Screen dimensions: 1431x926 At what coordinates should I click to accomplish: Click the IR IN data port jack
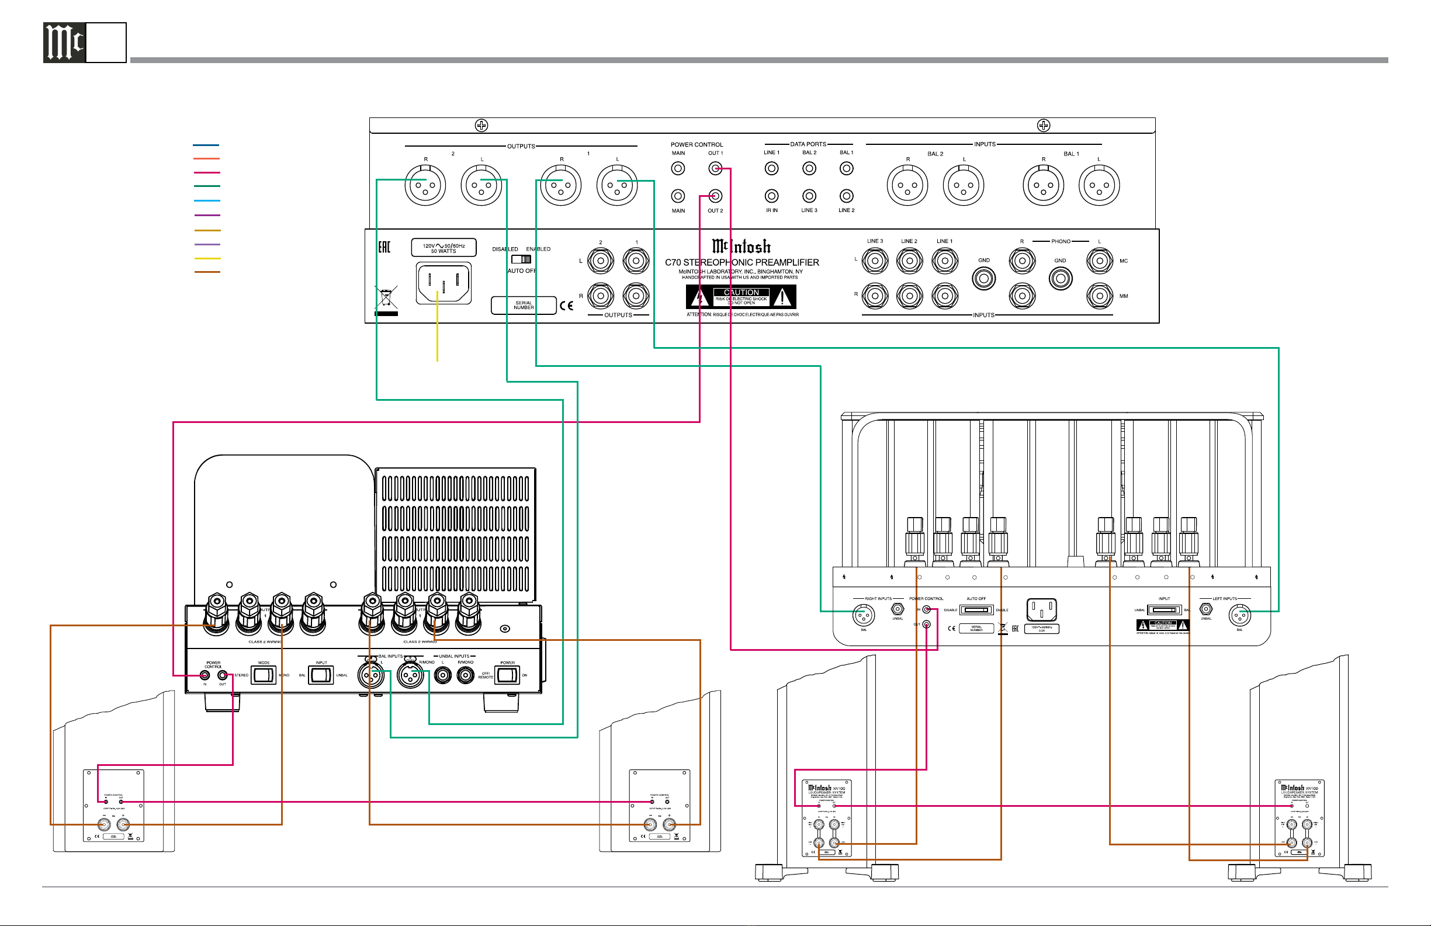(771, 196)
